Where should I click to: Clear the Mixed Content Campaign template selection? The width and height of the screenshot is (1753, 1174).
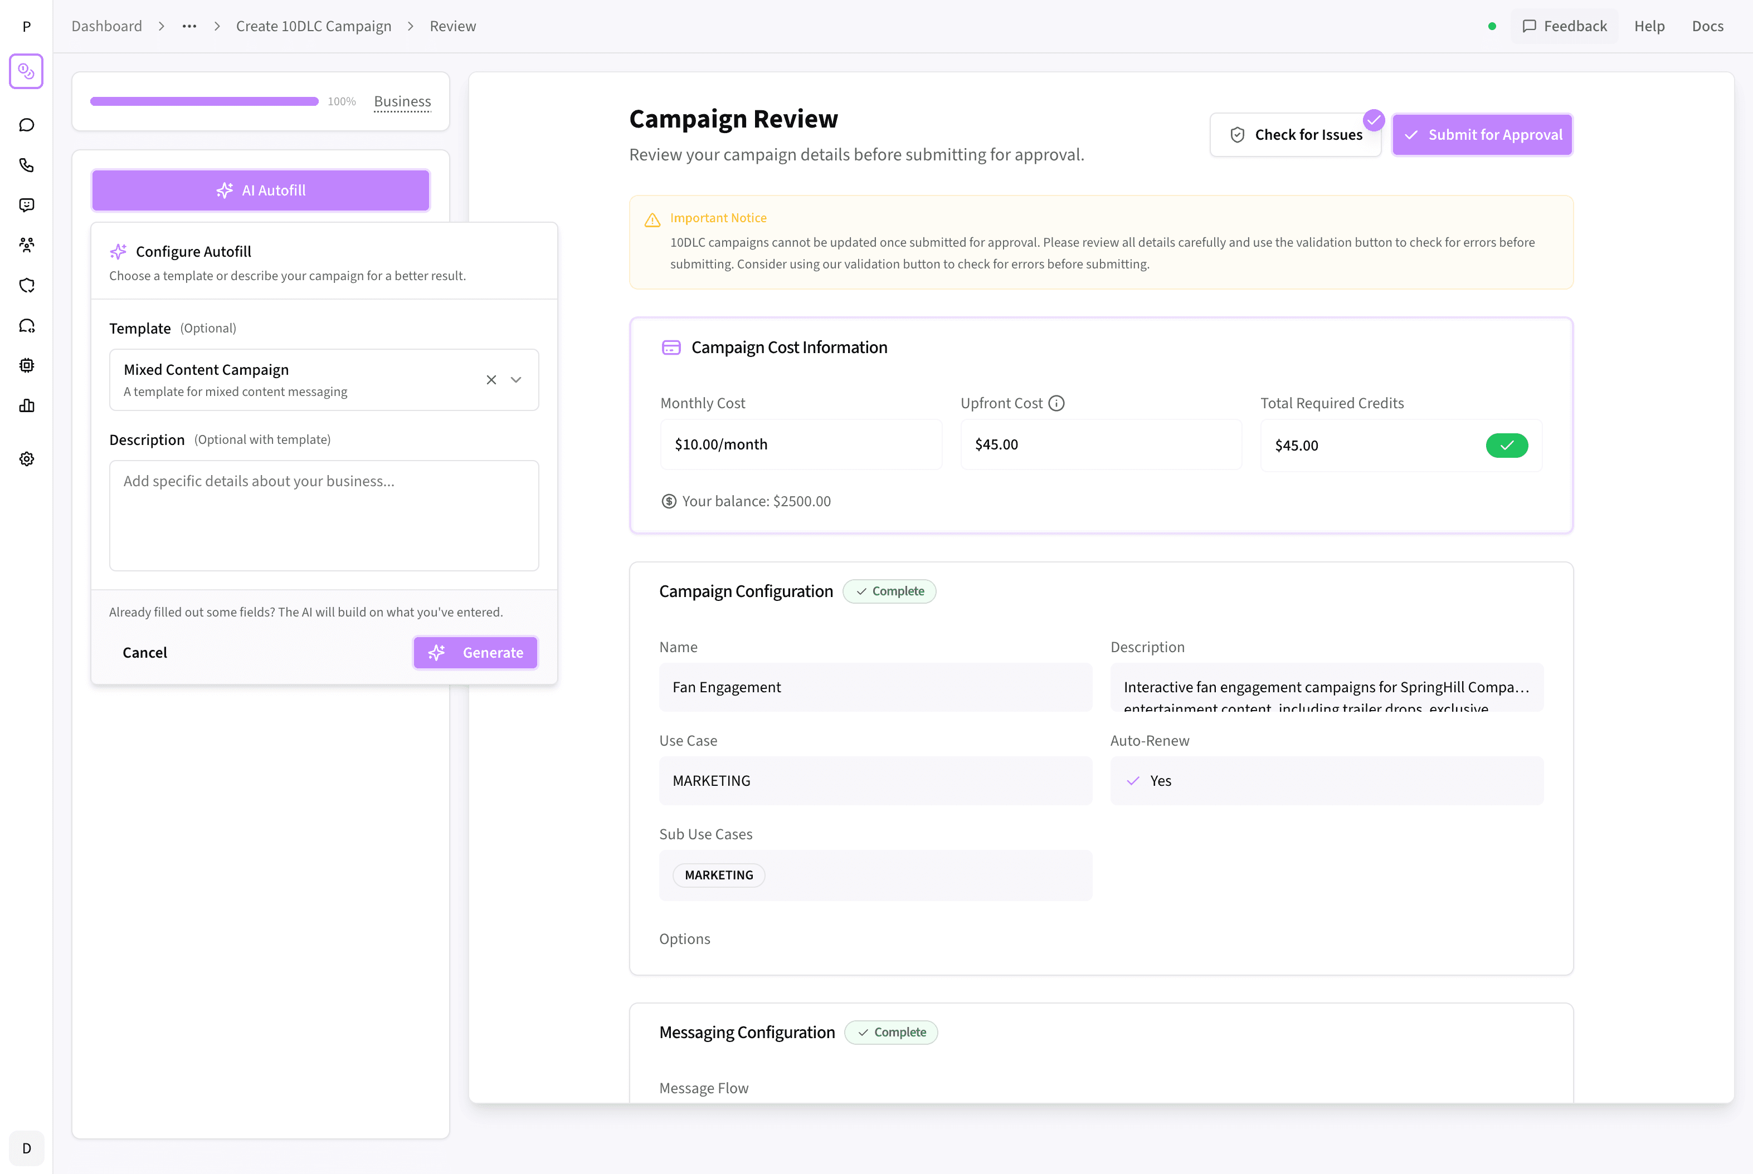491,380
